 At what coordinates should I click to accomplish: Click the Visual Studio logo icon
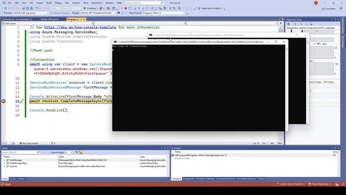pos(4,3)
